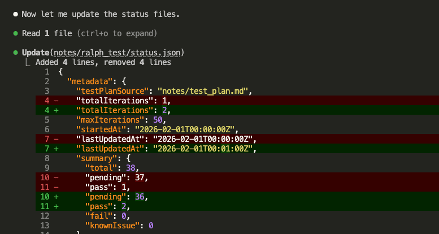Click the '(ctrl+o to expand)' hint text
The height and width of the screenshot is (234, 439).
point(117,33)
